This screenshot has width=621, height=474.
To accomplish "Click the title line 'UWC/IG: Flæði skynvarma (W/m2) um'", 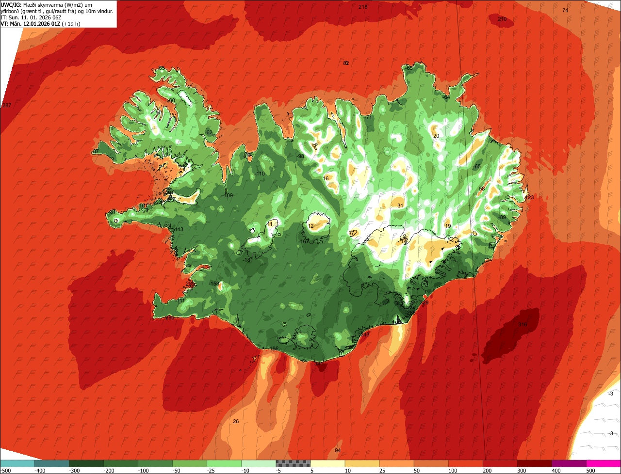I will (x=47, y=4).
